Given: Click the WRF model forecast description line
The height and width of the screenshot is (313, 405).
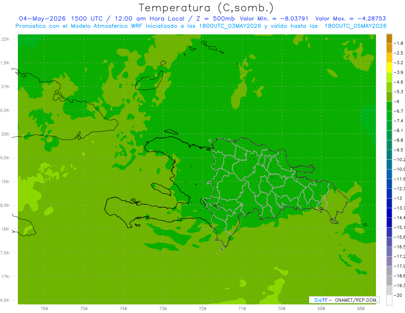Looking at the screenshot, I should (x=201, y=26).
